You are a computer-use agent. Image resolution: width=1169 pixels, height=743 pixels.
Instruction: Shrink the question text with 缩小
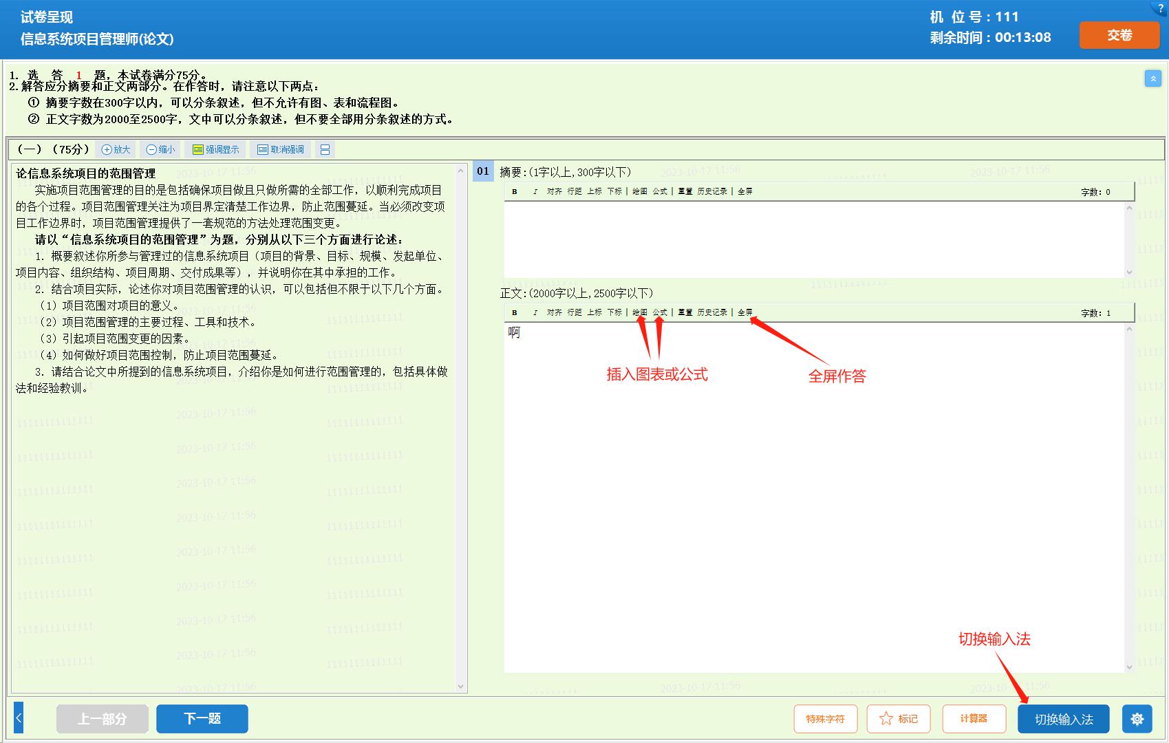click(161, 149)
